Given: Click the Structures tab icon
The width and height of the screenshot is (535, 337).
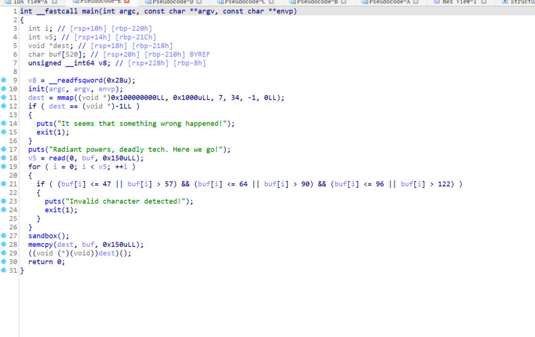Looking at the screenshot, I should click(505, 2).
